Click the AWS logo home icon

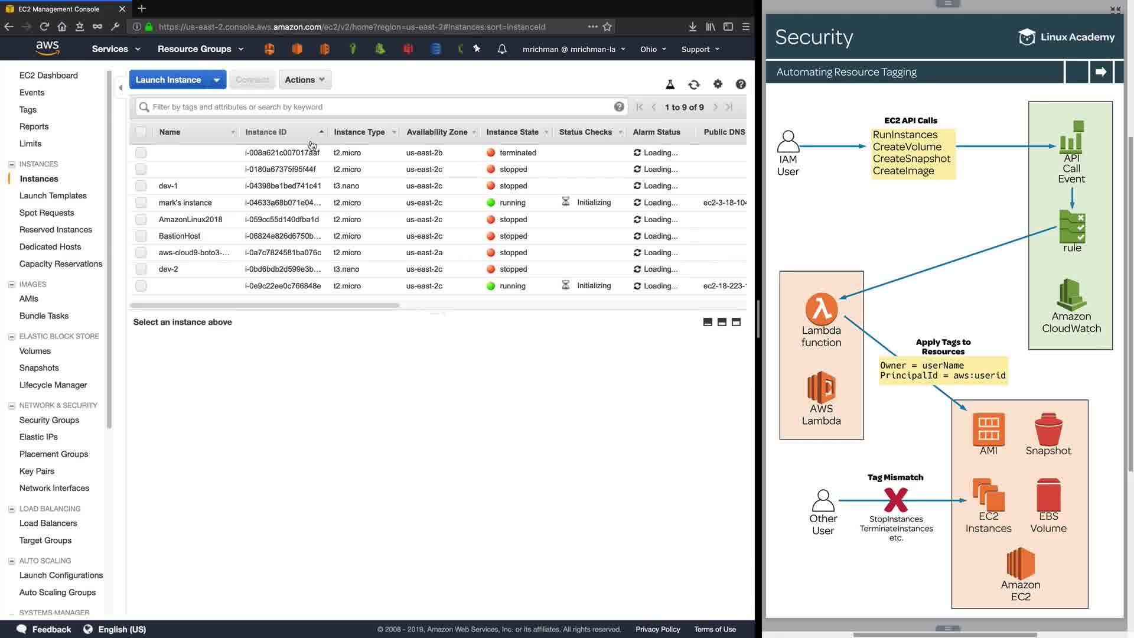47,48
